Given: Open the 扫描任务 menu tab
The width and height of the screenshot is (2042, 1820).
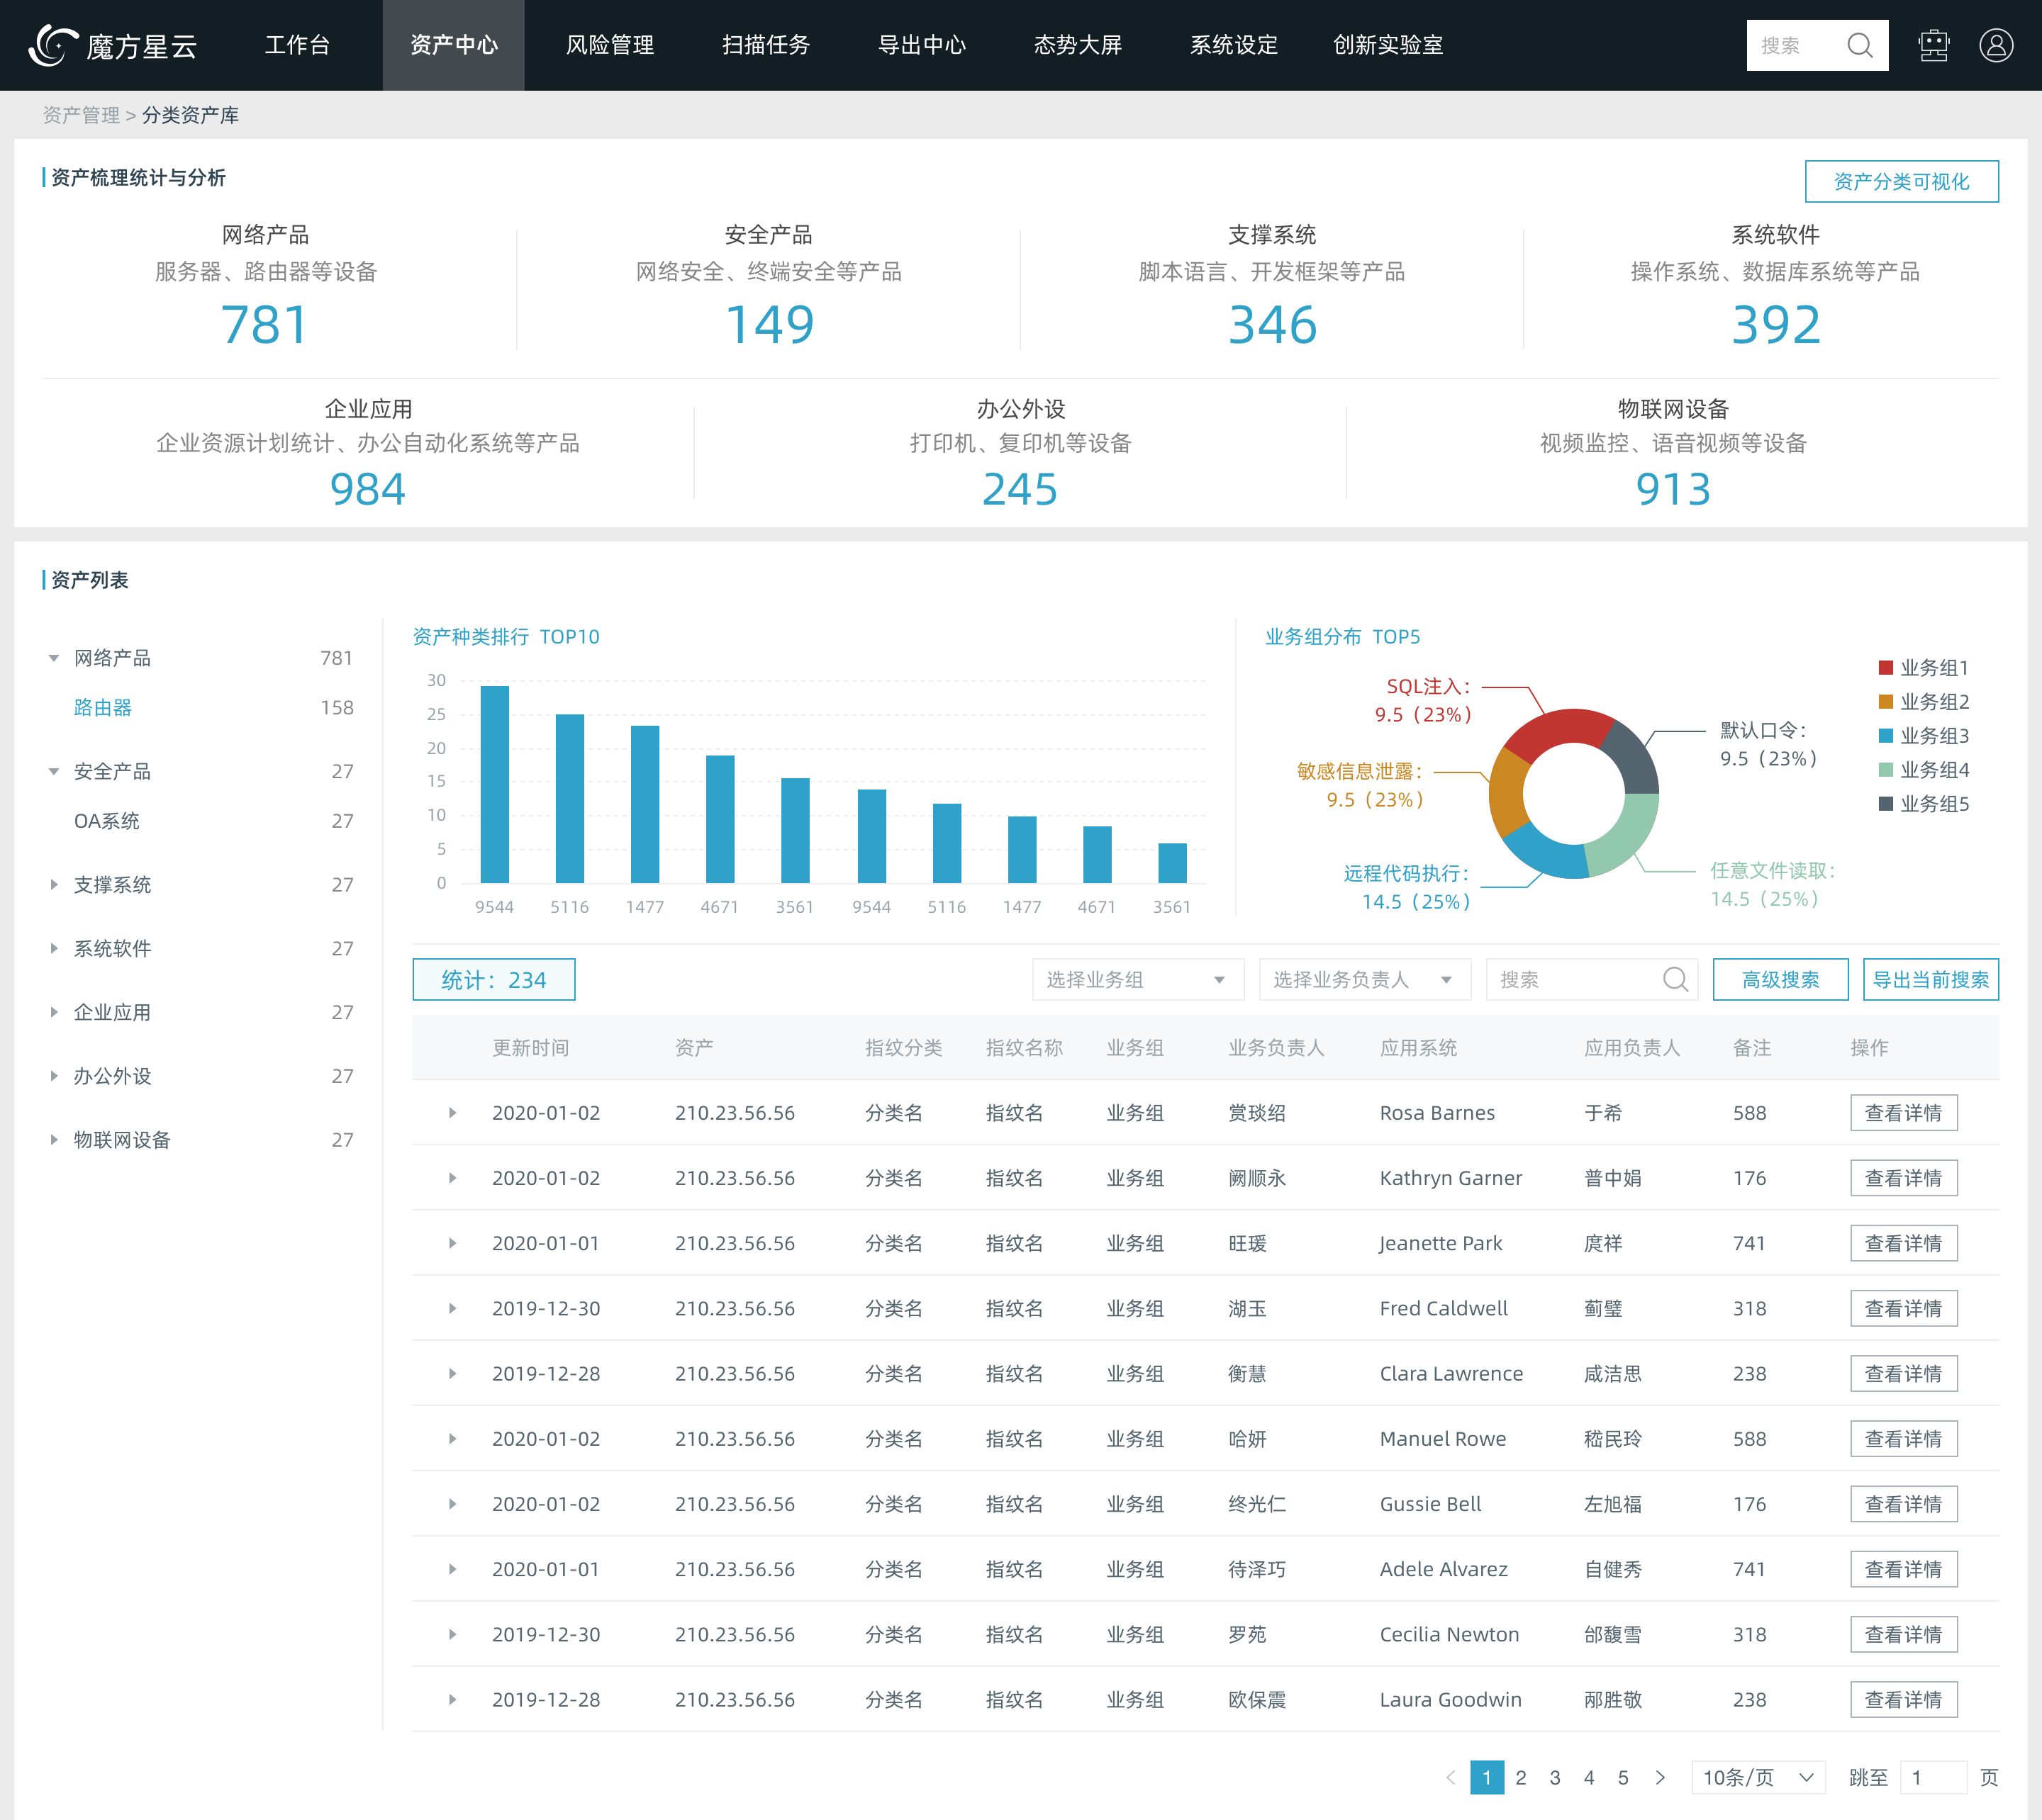Looking at the screenshot, I should (765, 45).
